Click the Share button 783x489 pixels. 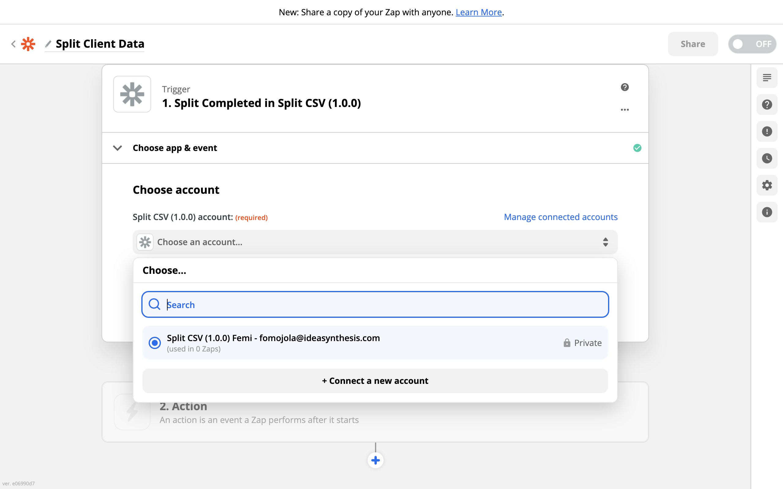[693, 44]
